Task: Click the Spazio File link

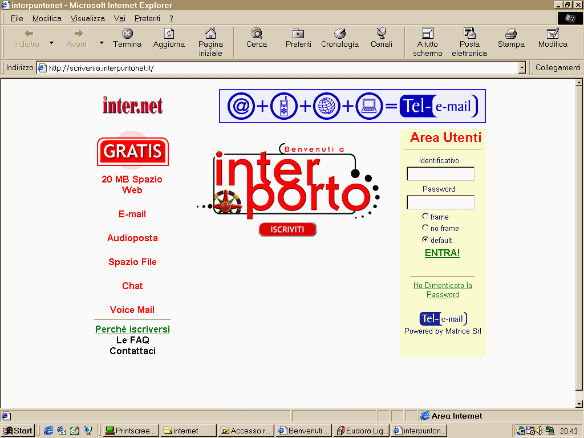Action: click(x=132, y=262)
